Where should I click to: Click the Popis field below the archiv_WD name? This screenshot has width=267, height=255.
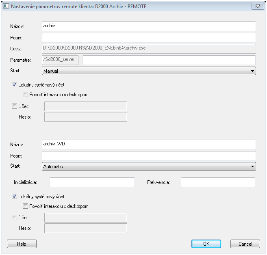click(x=149, y=156)
